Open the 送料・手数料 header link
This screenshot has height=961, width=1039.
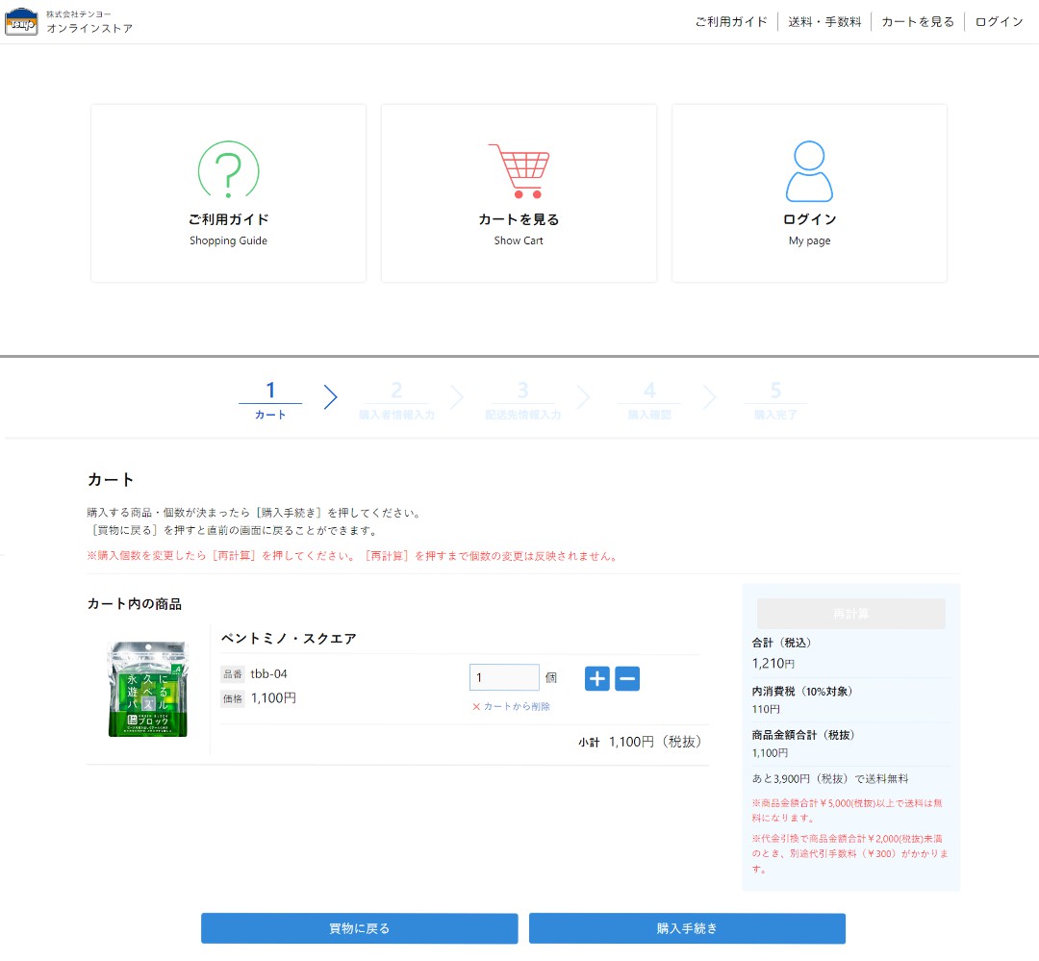pos(824,22)
